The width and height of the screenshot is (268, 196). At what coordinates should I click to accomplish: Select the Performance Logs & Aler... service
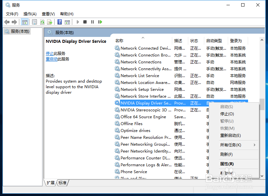[162, 165]
